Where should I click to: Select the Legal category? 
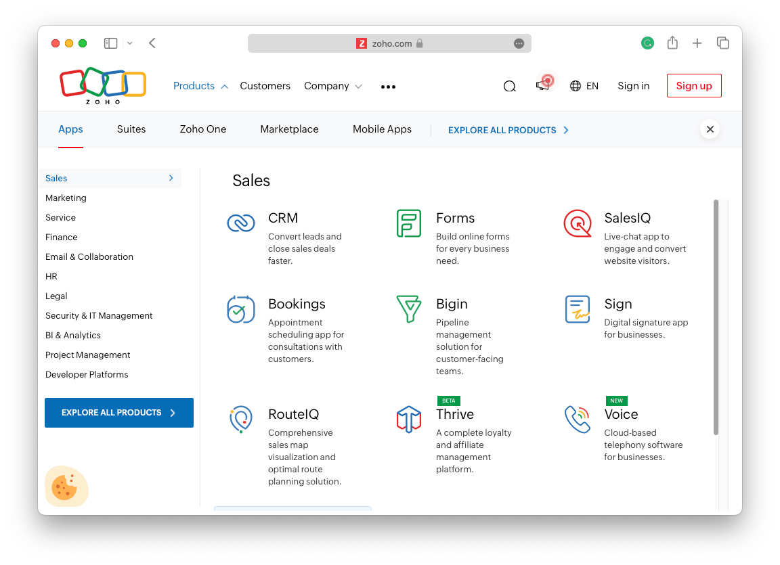pos(56,296)
